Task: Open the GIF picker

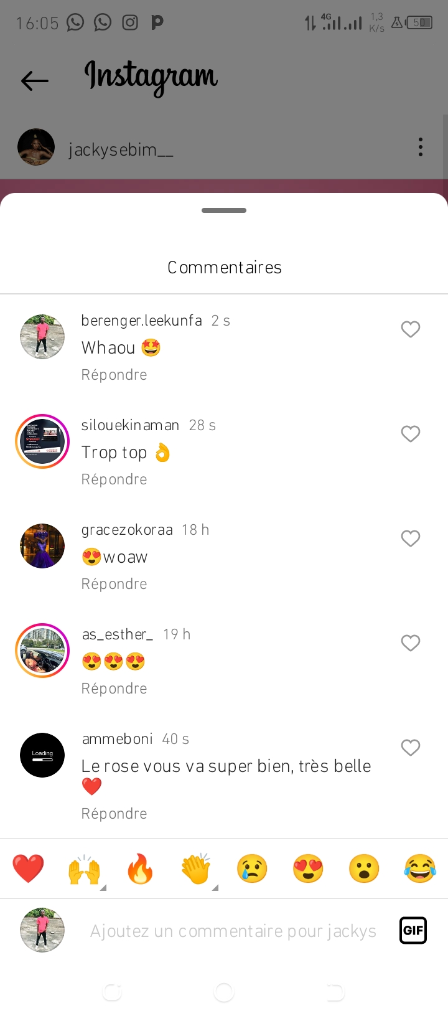Action: click(413, 931)
